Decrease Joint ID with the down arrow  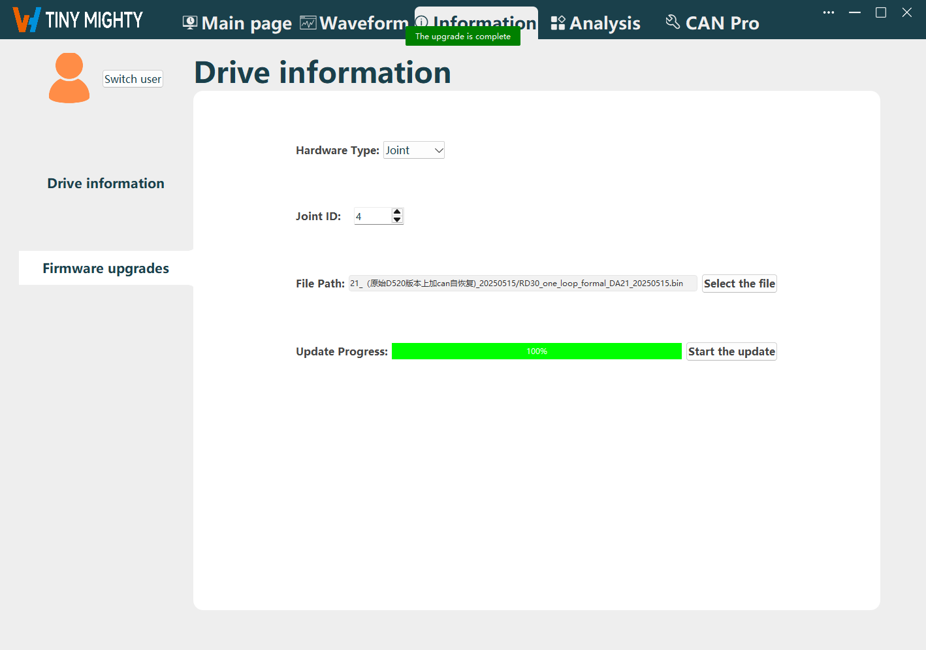pyautogui.click(x=397, y=220)
